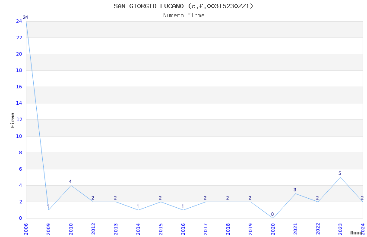Click the data value 3 above 2021
This screenshot has height=237, width=367.
[295, 190]
